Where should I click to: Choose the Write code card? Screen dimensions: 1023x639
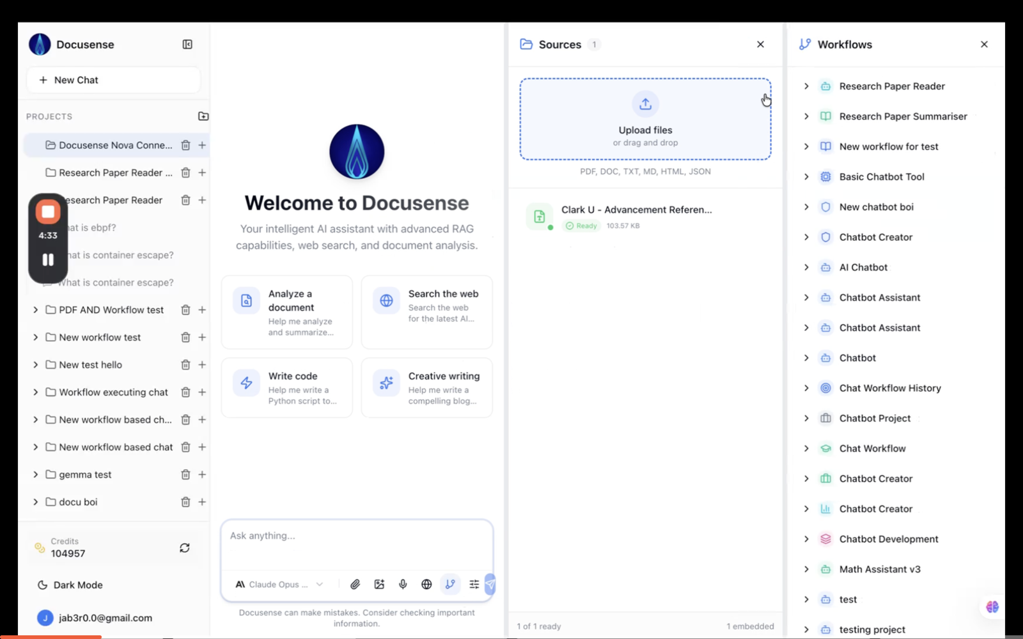(x=287, y=388)
